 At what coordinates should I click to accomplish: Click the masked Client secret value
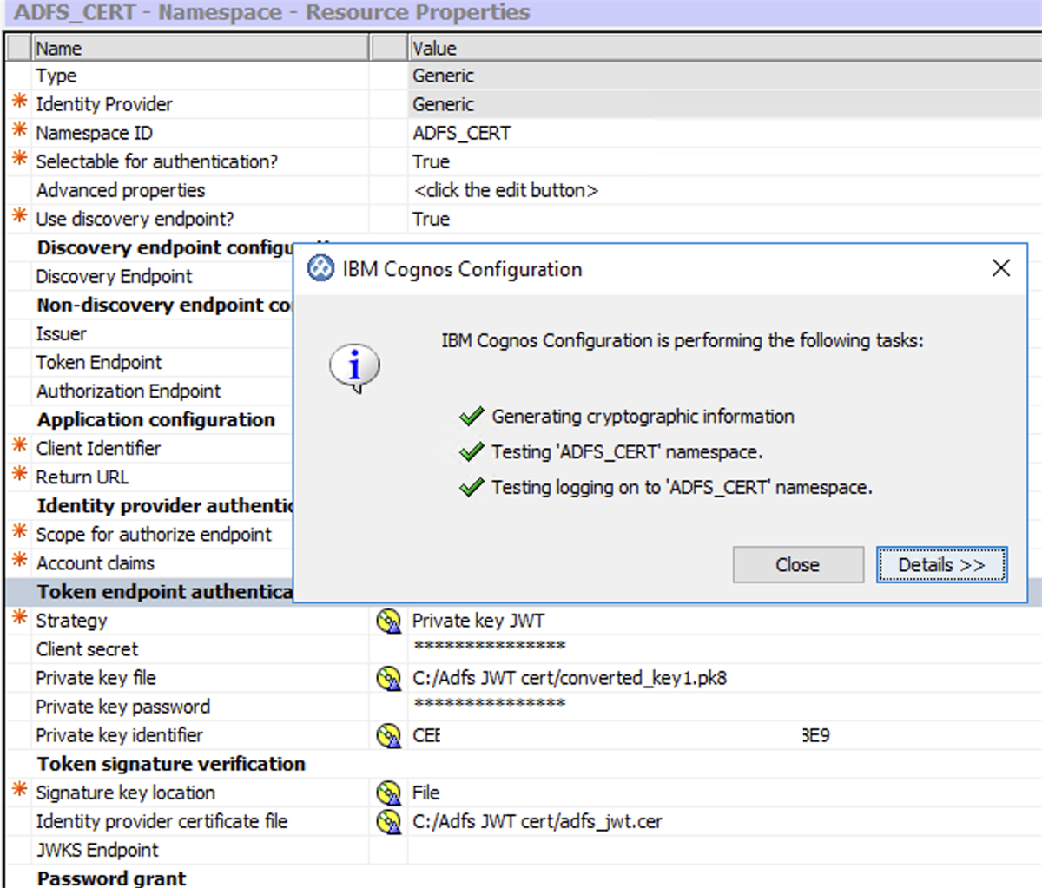click(x=490, y=646)
